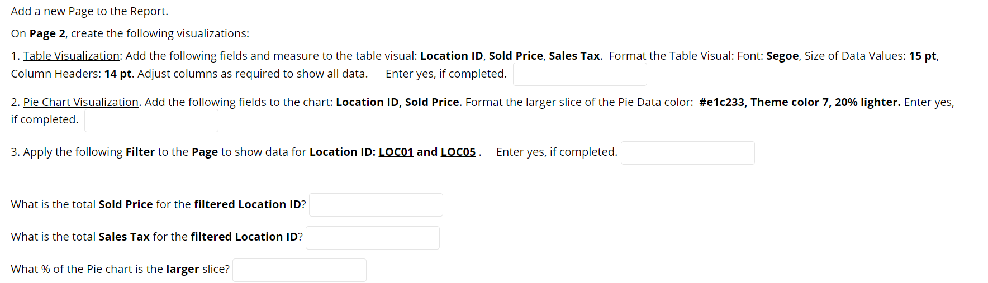Screen dimensions: 988x283
Task: Click bold "Sales Tax" in the table fields list
Action: coord(574,56)
